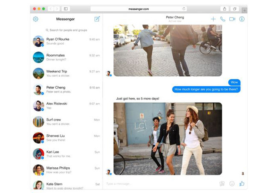Viewport: 278px width, 193px height.
Task: Click the Weekend Trip avatar
Action: (x=38, y=73)
